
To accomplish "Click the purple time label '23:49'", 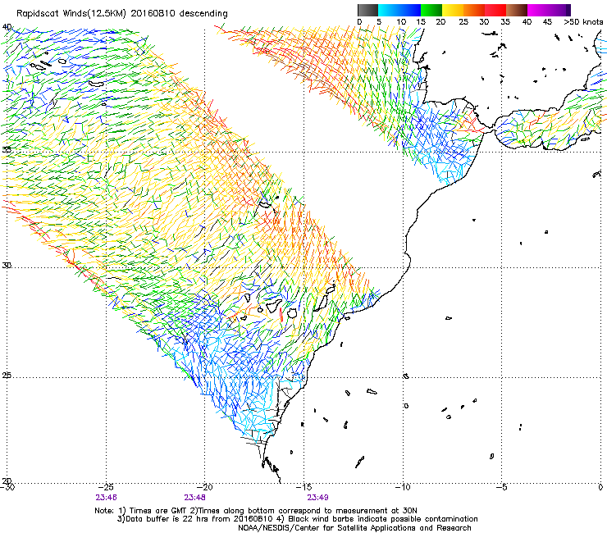I will click(x=317, y=498).
